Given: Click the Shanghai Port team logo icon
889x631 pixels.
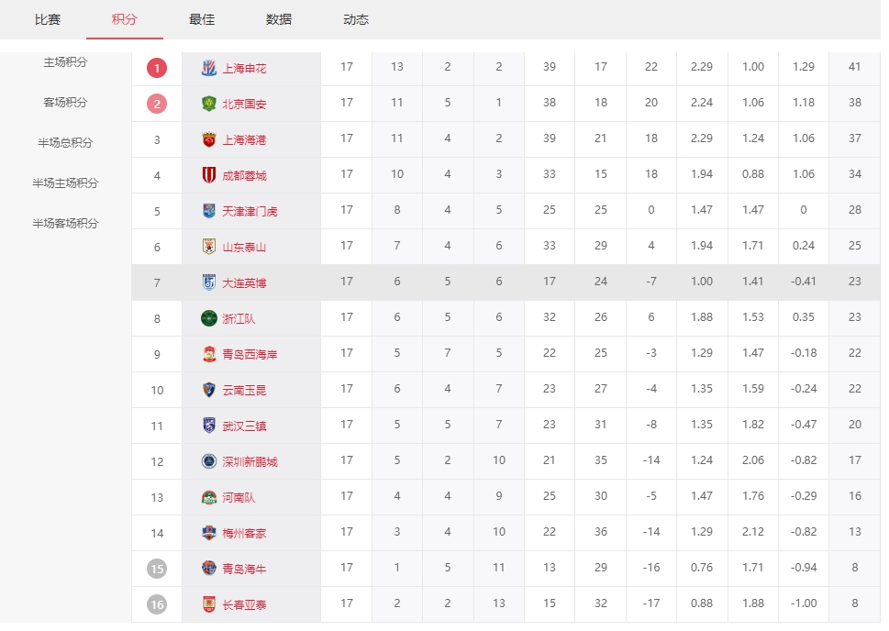Looking at the screenshot, I should pos(209,139).
